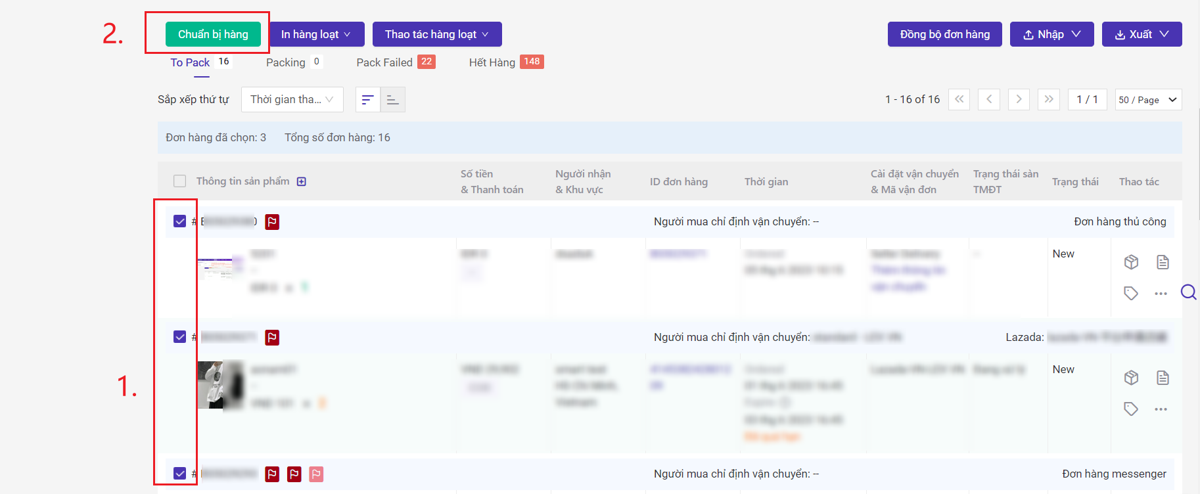Screen dimensions: 1200x494
Task: Open the 50 / Page size dropdown
Action: (x=1148, y=100)
